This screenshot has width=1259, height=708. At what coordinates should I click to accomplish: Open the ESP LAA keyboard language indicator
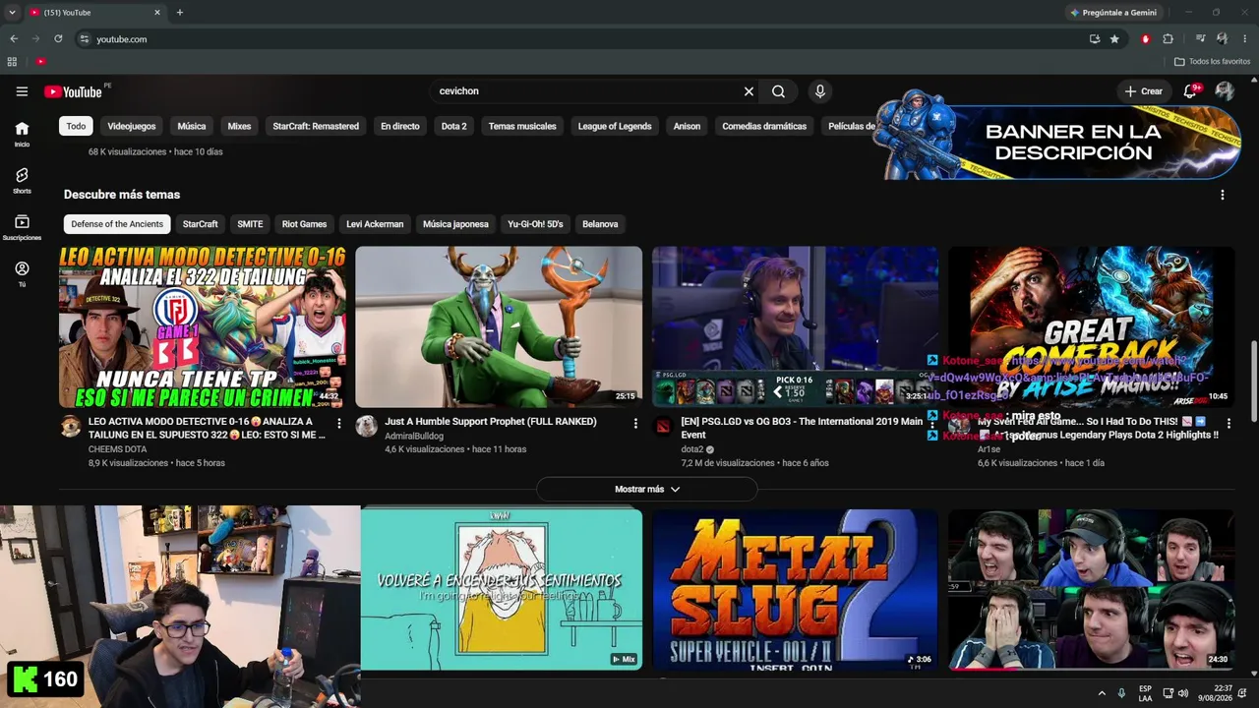click(x=1145, y=693)
